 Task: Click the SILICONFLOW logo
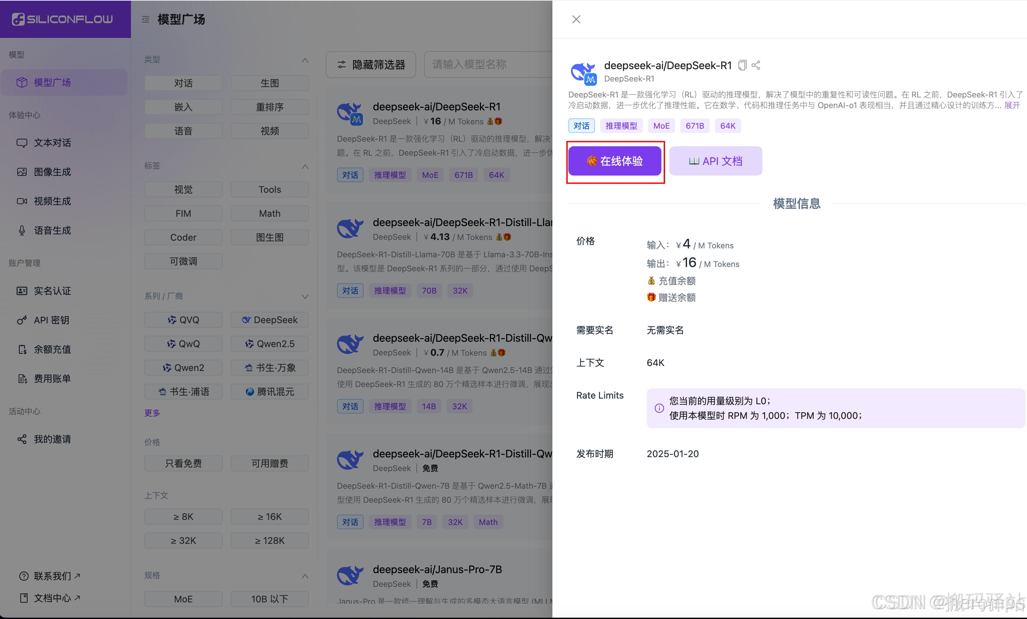pos(65,19)
